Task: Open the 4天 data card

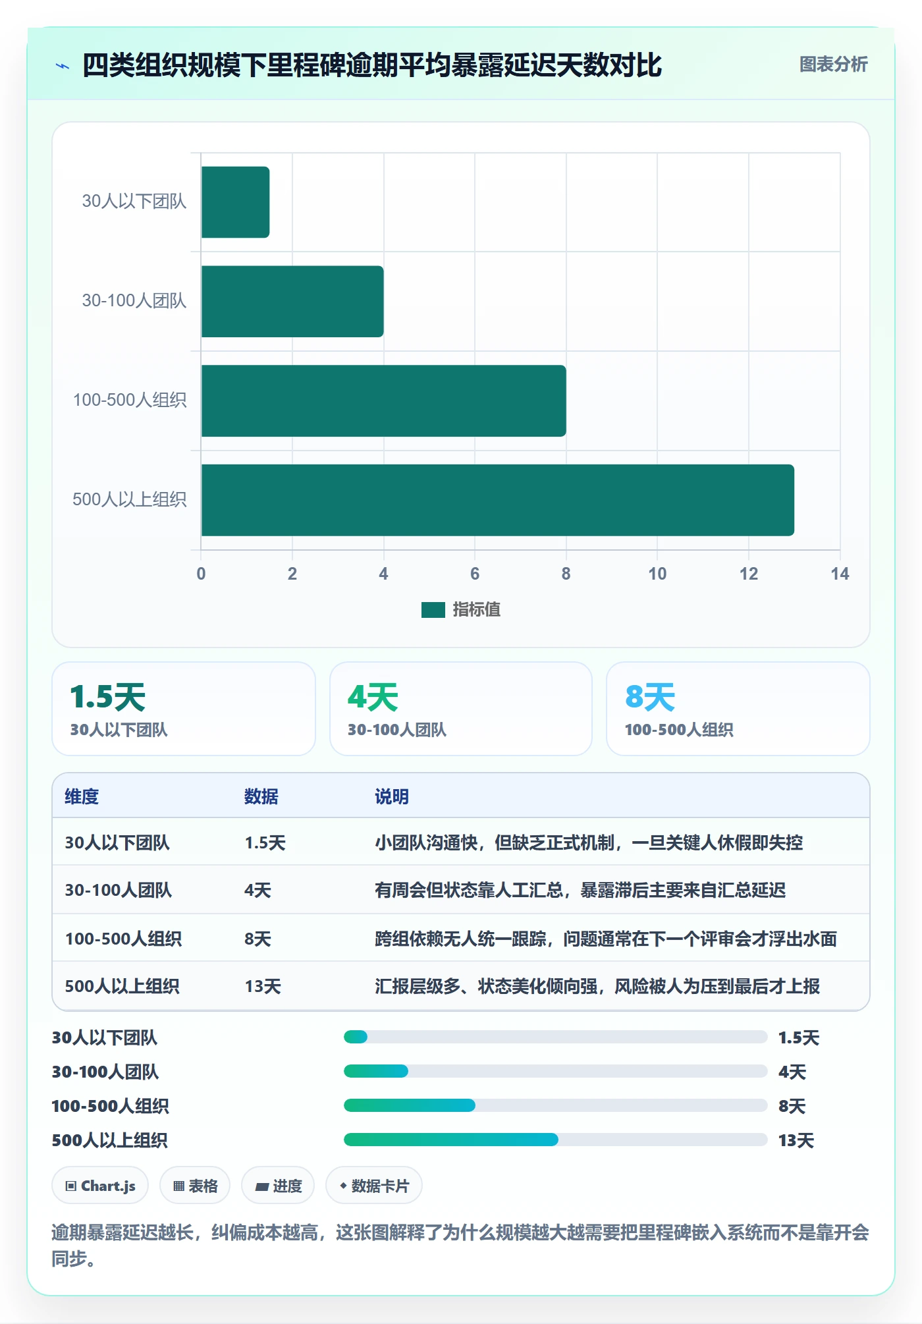Action: 461,709
